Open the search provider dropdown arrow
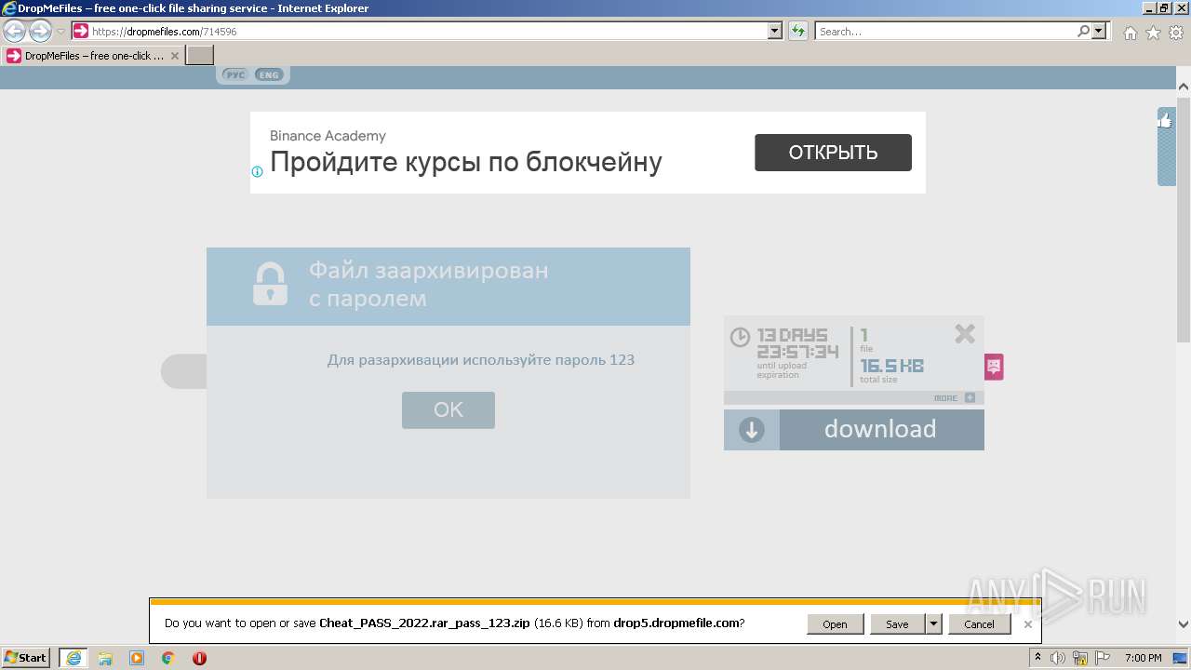The width and height of the screenshot is (1191, 670). coord(1100,31)
